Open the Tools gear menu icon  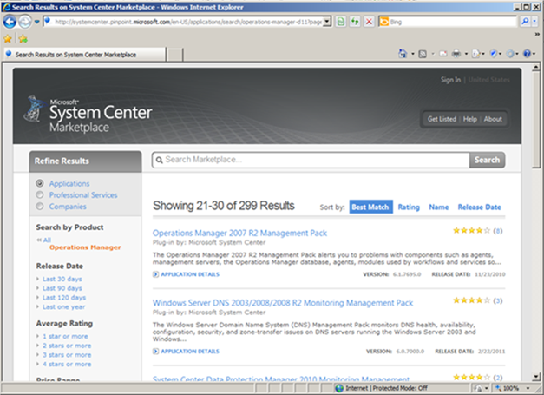coord(510,54)
